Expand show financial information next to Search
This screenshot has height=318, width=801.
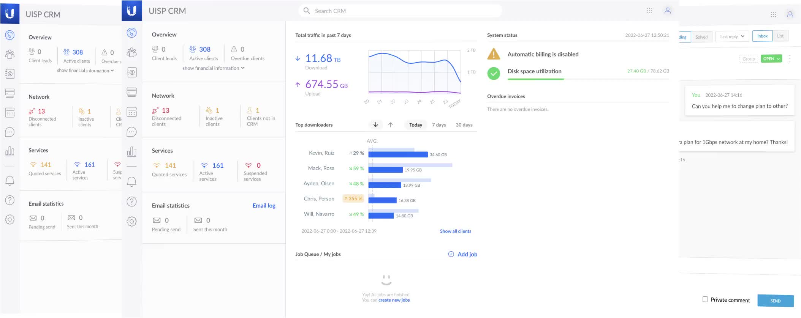(213, 68)
